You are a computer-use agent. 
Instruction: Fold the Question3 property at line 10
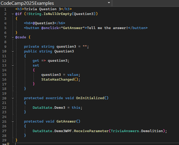[x=13, y=51]
